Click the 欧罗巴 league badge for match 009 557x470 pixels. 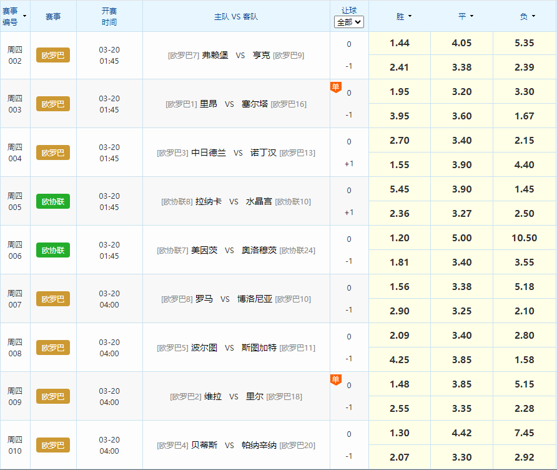coord(53,396)
